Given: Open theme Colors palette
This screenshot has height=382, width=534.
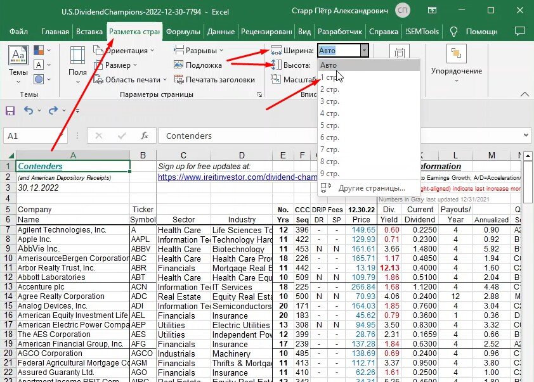Looking at the screenshot, I should point(42,50).
